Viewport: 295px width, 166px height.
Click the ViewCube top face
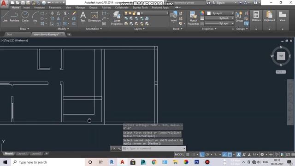(281, 56)
